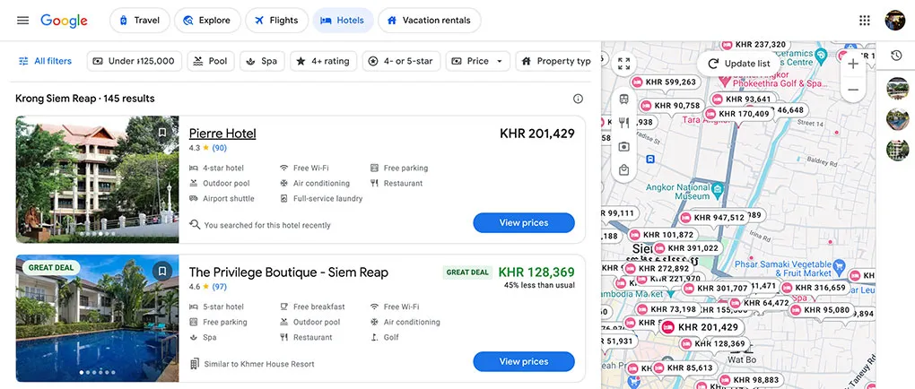Open the hamburger main menu
The height and width of the screenshot is (389, 915).
22,21
